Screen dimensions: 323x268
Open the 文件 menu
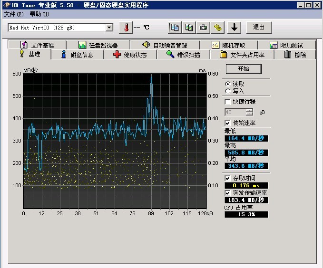pyautogui.click(x=13, y=14)
